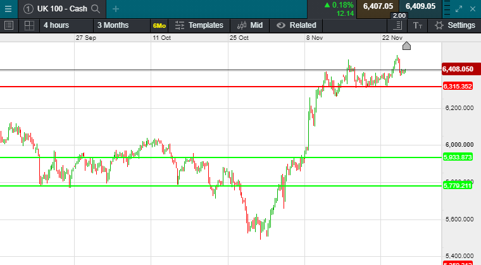This screenshot has height=265, width=481.
Task: Click the sell price 6,407.05
Action: tap(378, 6)
